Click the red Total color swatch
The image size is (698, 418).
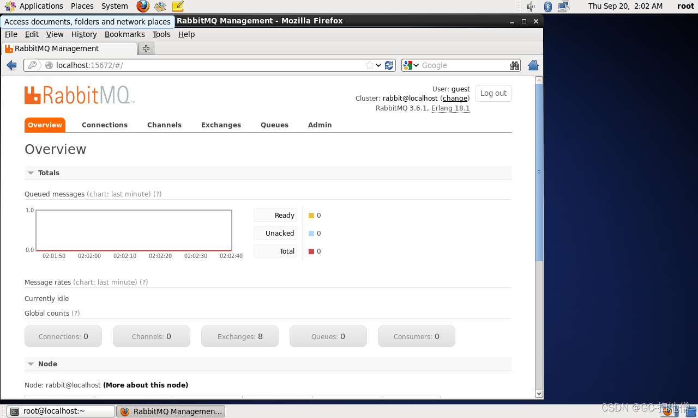coord(311,251)
